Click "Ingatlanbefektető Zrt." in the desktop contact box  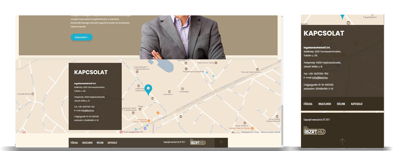tap(85, 83)
